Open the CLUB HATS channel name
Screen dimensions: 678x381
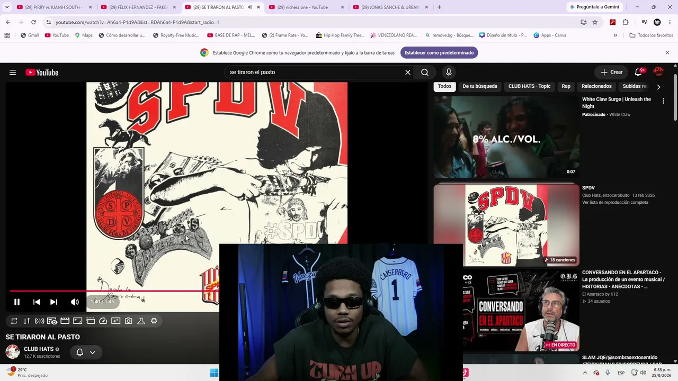click(x=39, y=349)
